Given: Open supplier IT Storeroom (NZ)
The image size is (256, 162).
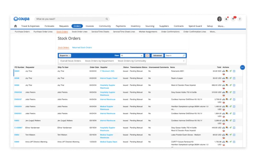Looking at the screenshot, I should click(107, 71).
